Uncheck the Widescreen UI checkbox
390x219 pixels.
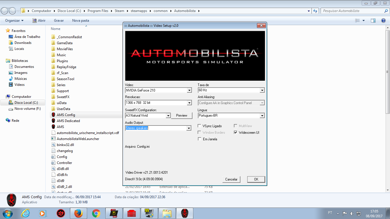(236, 132)
